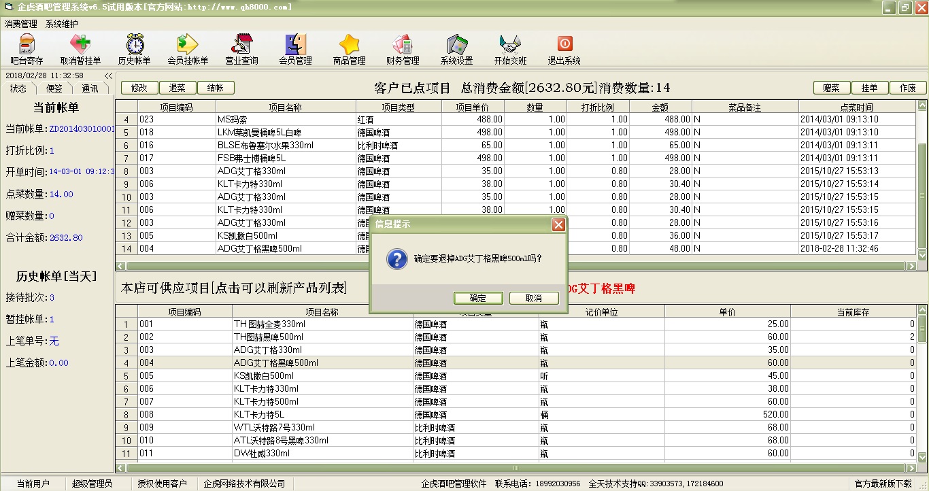
Task: Open 会员管理 toolbar icon
Action: click(296, 50)
